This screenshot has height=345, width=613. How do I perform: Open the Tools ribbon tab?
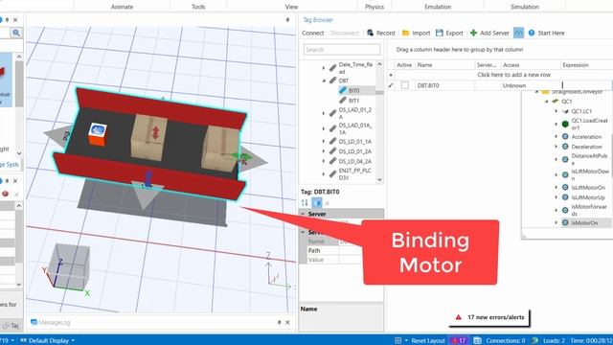pos(198,7)
